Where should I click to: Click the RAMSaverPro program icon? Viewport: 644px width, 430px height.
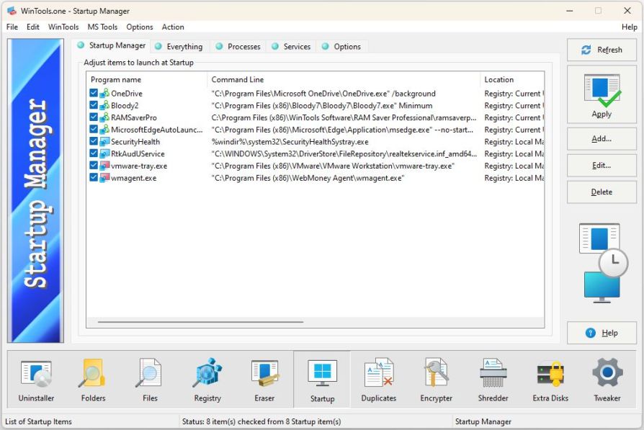(104, 117)
